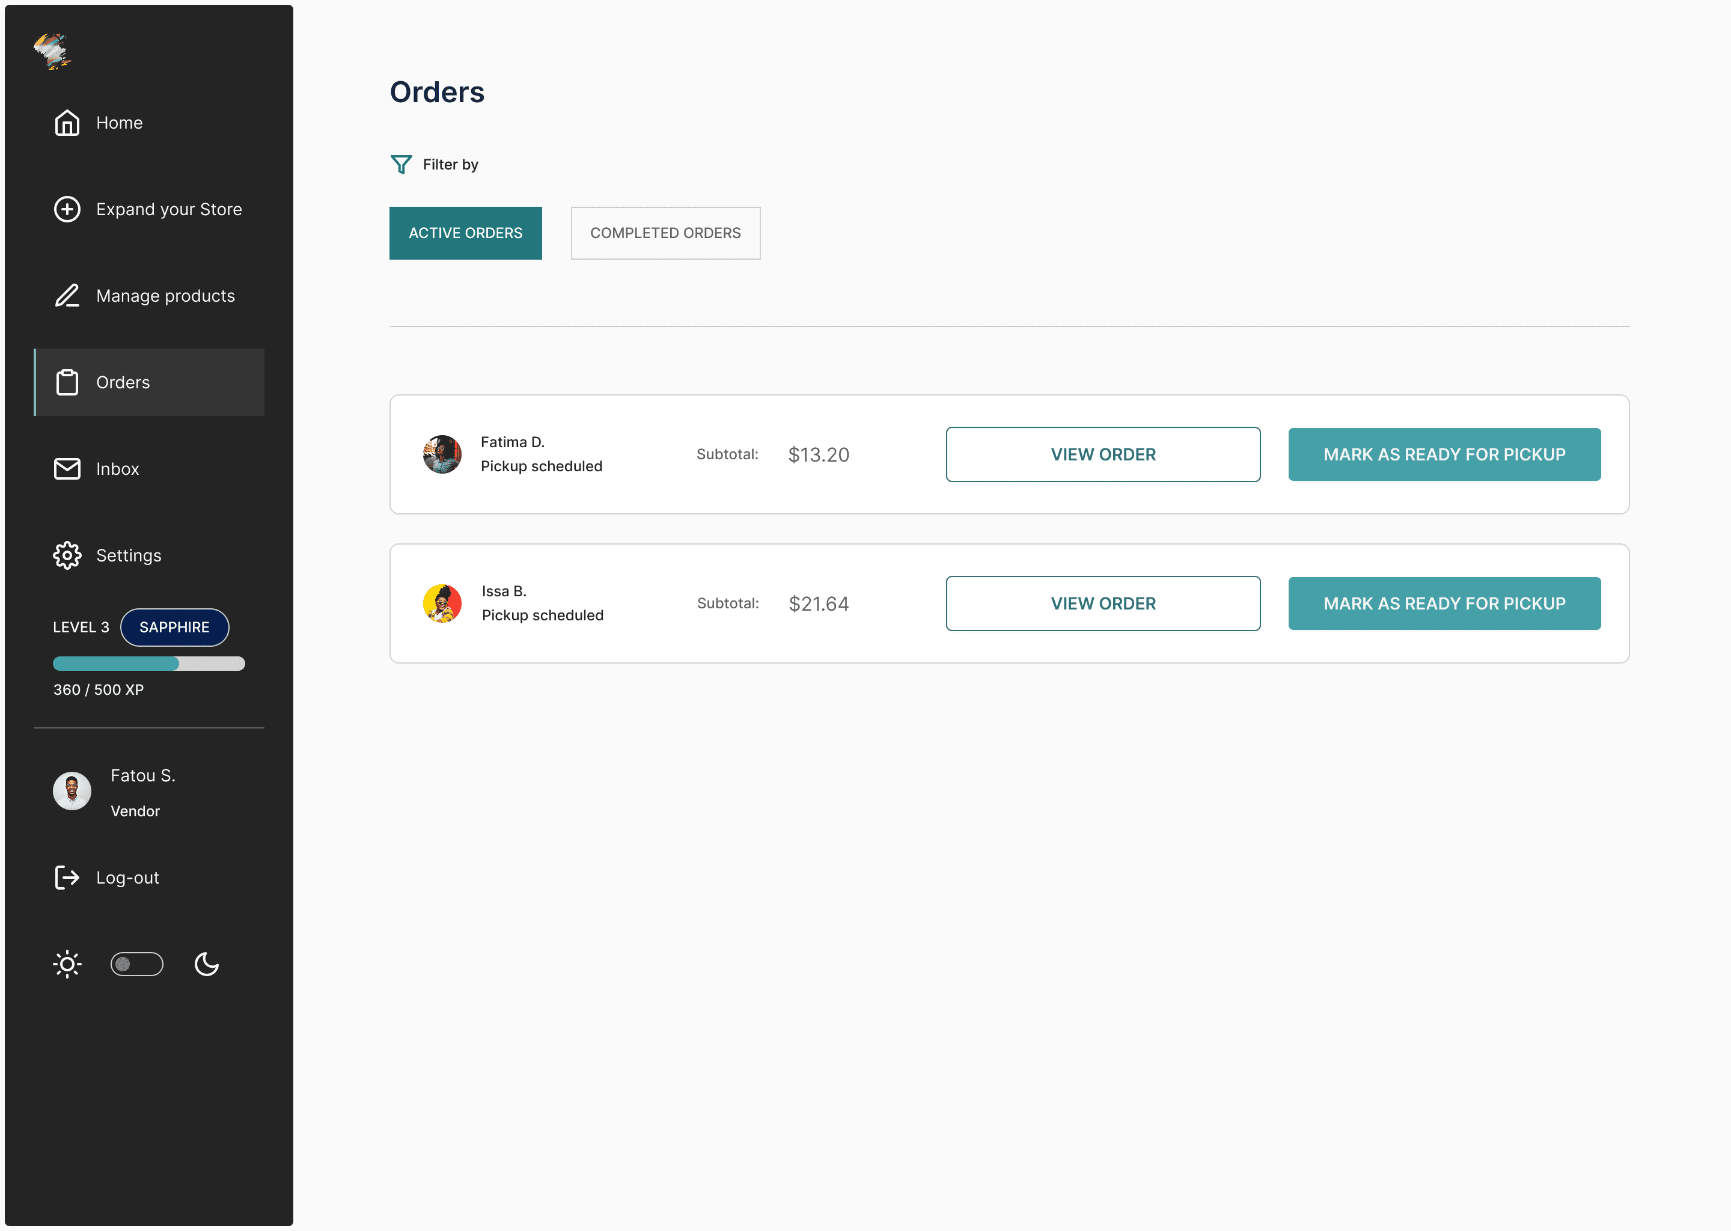
Task: Click the store logo at sidebar top
Action: 52,52
